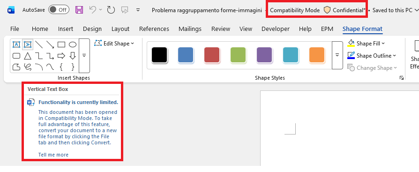
Task: Expand the Shape Styles gallery
Action: click(x=337, y=55)
